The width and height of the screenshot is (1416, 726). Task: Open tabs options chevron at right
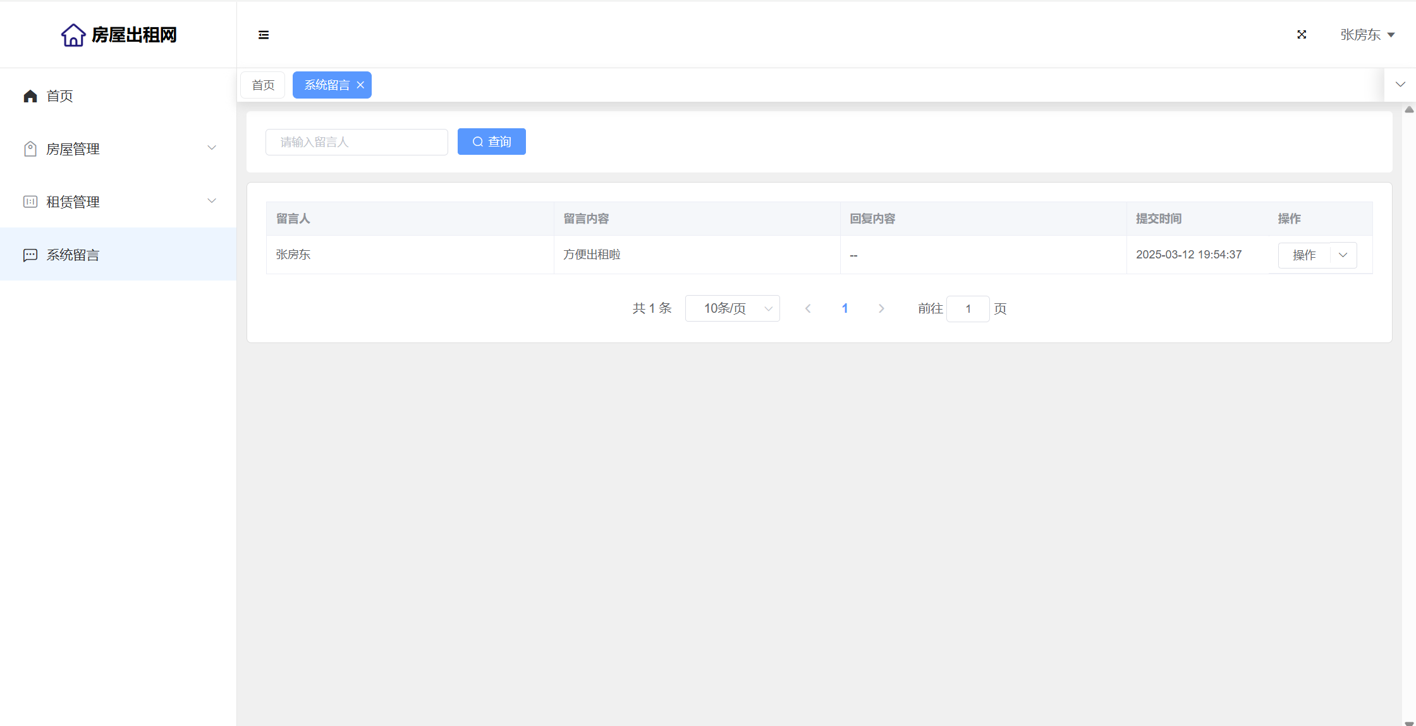pos(1400,85)
